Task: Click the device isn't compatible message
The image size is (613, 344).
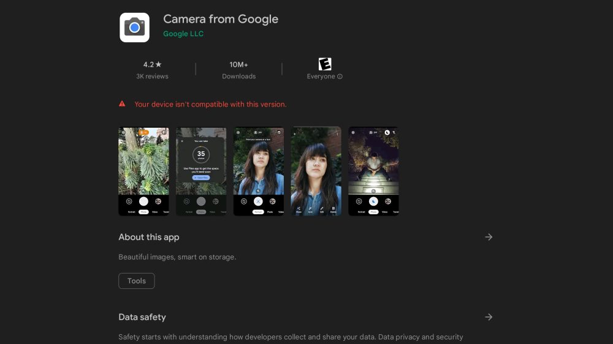Action: 210,105
